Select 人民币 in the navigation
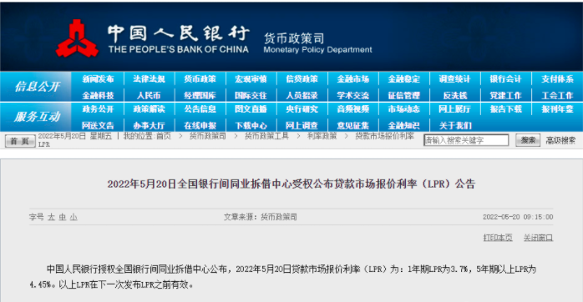The image size is (583, 302). (x=149, y=95)
